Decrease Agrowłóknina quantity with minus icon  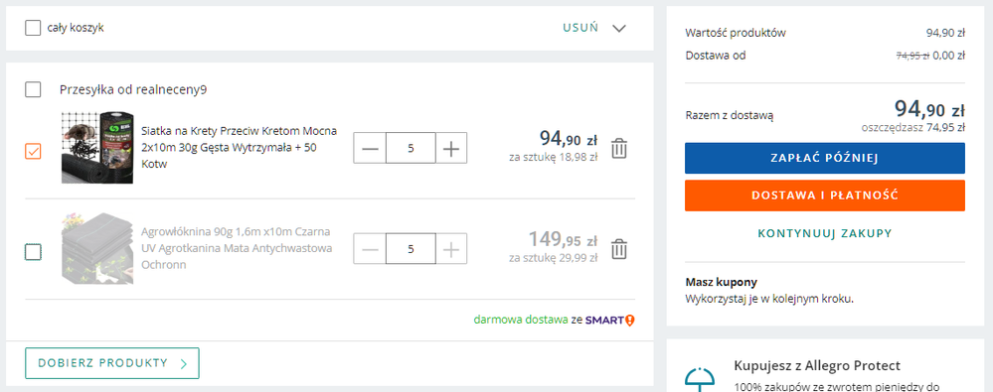(370, 249)
